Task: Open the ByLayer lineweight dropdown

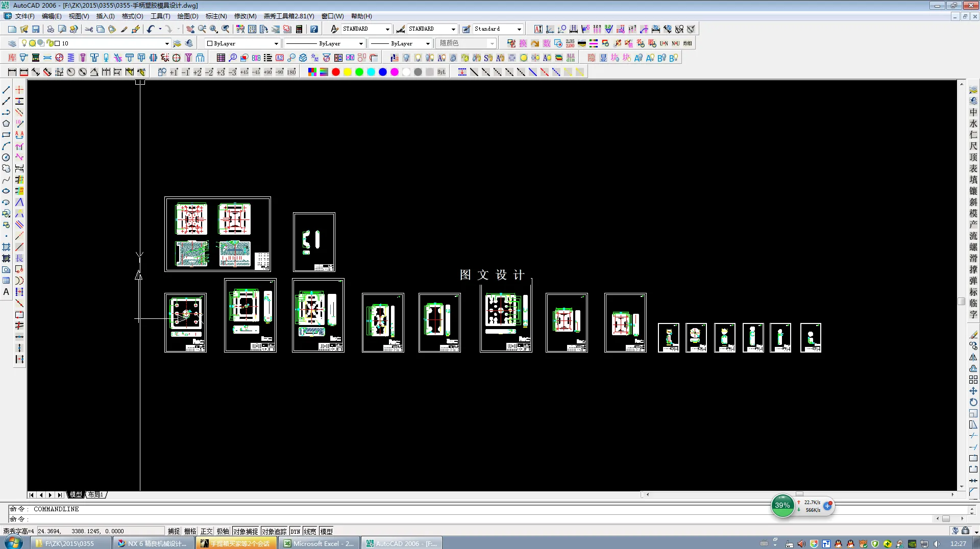Action: click(x=428, y=43)
